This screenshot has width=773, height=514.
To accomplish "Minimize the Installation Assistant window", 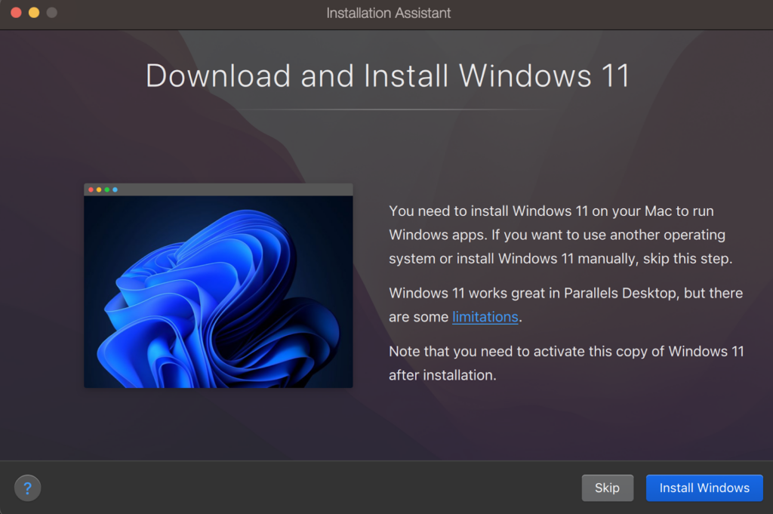I will coord(34,12).
